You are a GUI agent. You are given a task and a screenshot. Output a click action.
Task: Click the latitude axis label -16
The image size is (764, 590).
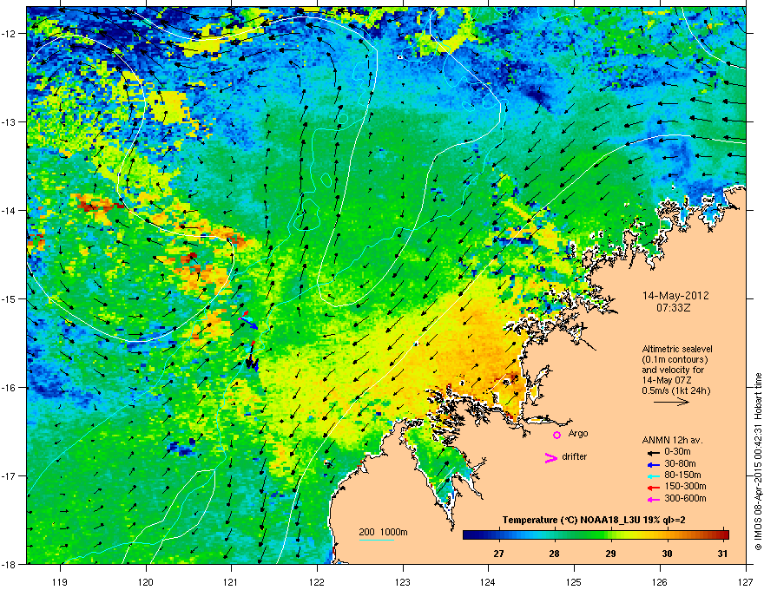click(10, 387)
